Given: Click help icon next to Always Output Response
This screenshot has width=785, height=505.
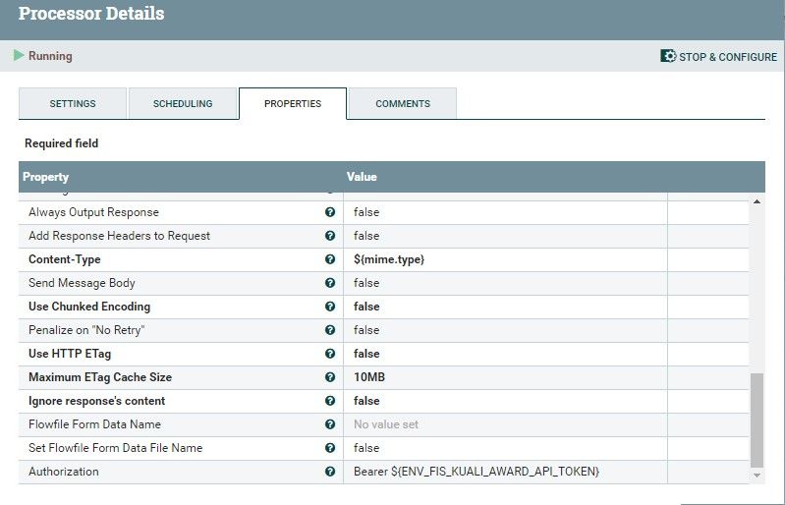Looking at the screenshot, I should click(x=330, y=212).
